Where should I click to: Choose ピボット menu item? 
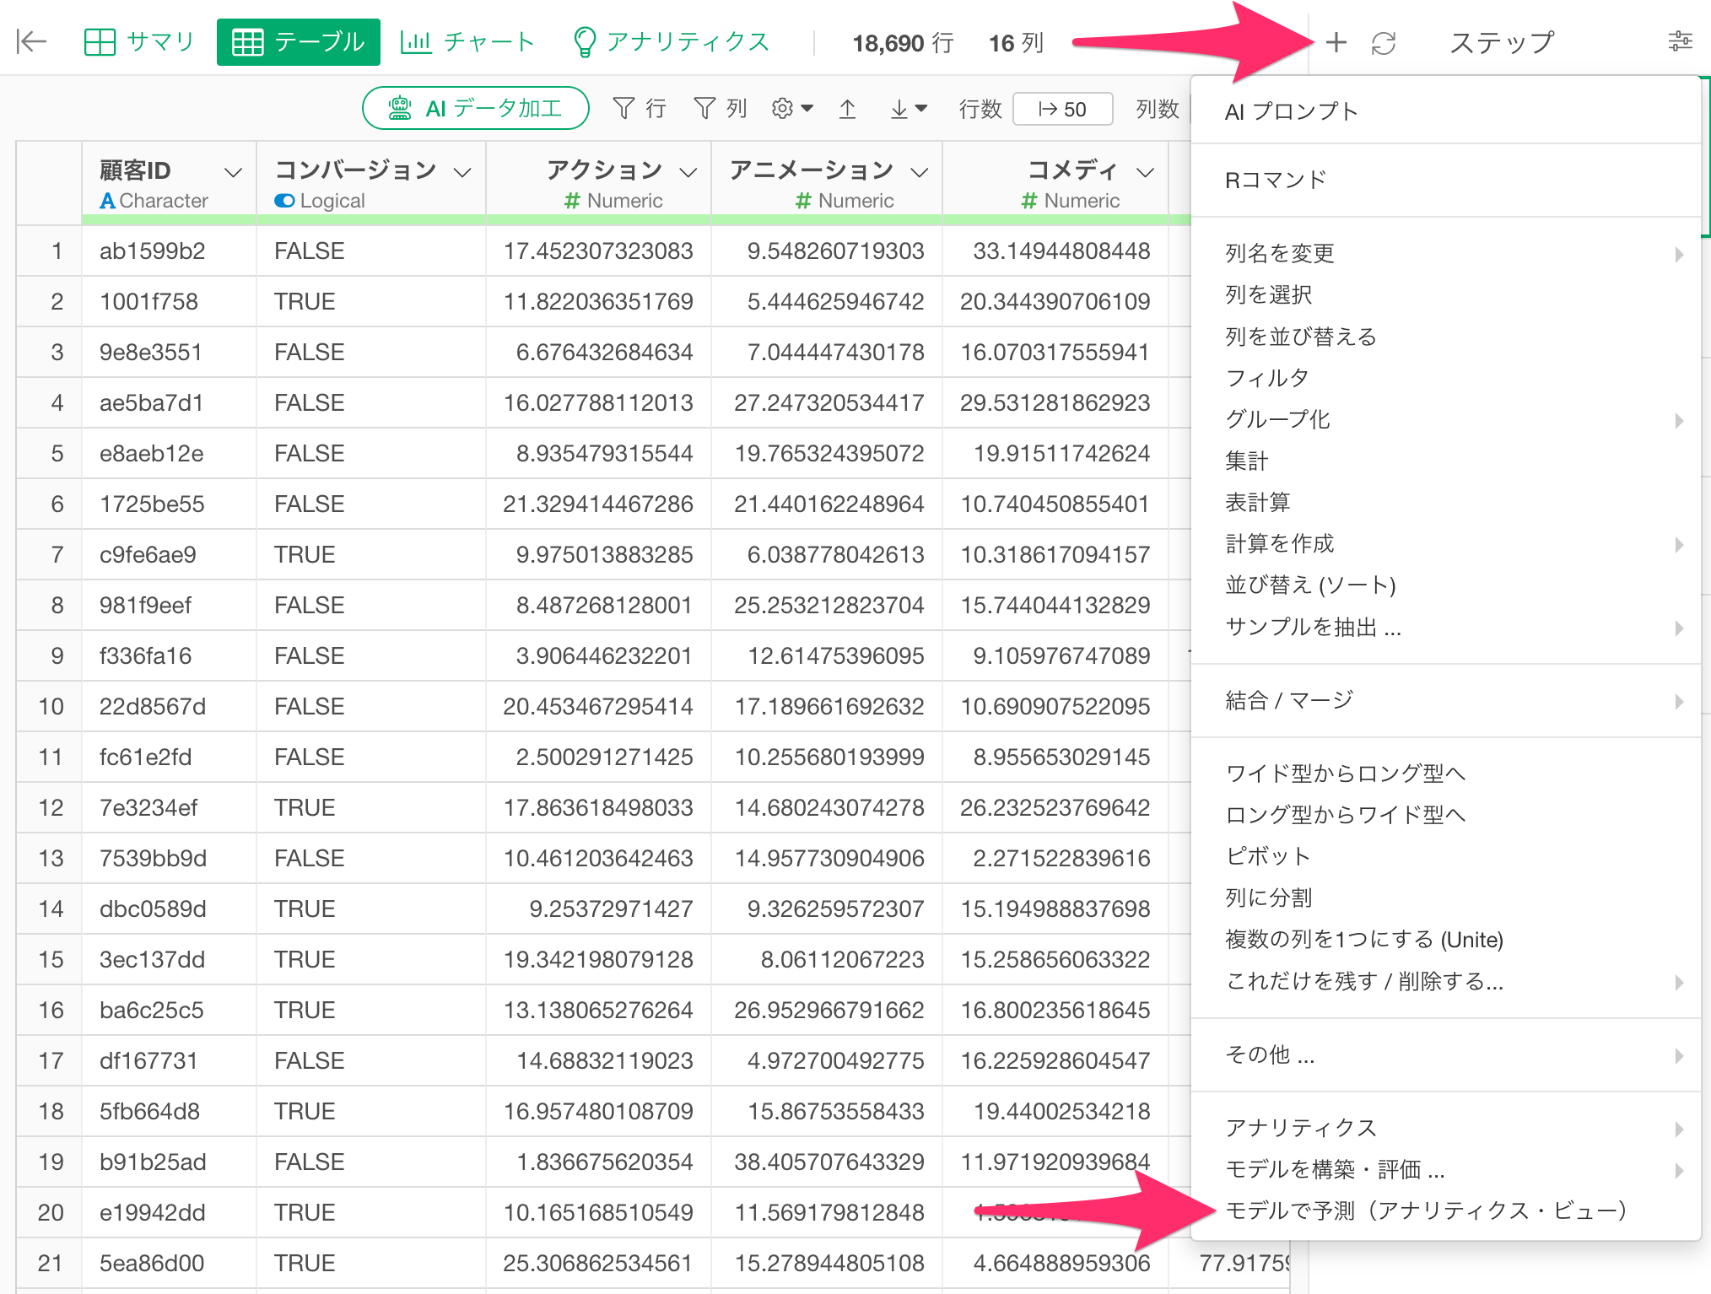(x=1445, y=855)
